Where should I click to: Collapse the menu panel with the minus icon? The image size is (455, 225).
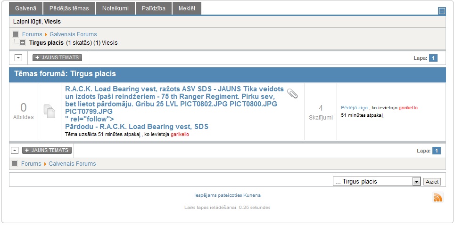click(x=442, y=11)
